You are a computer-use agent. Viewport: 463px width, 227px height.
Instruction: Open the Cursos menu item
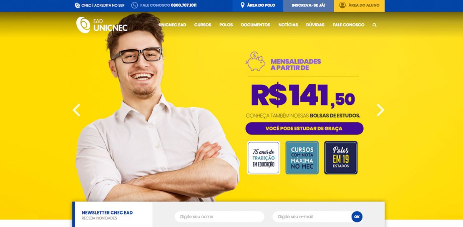coord(203,25)
